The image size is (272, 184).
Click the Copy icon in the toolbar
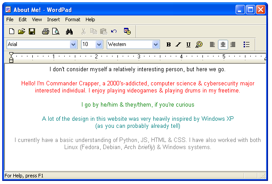coord(93,31)
